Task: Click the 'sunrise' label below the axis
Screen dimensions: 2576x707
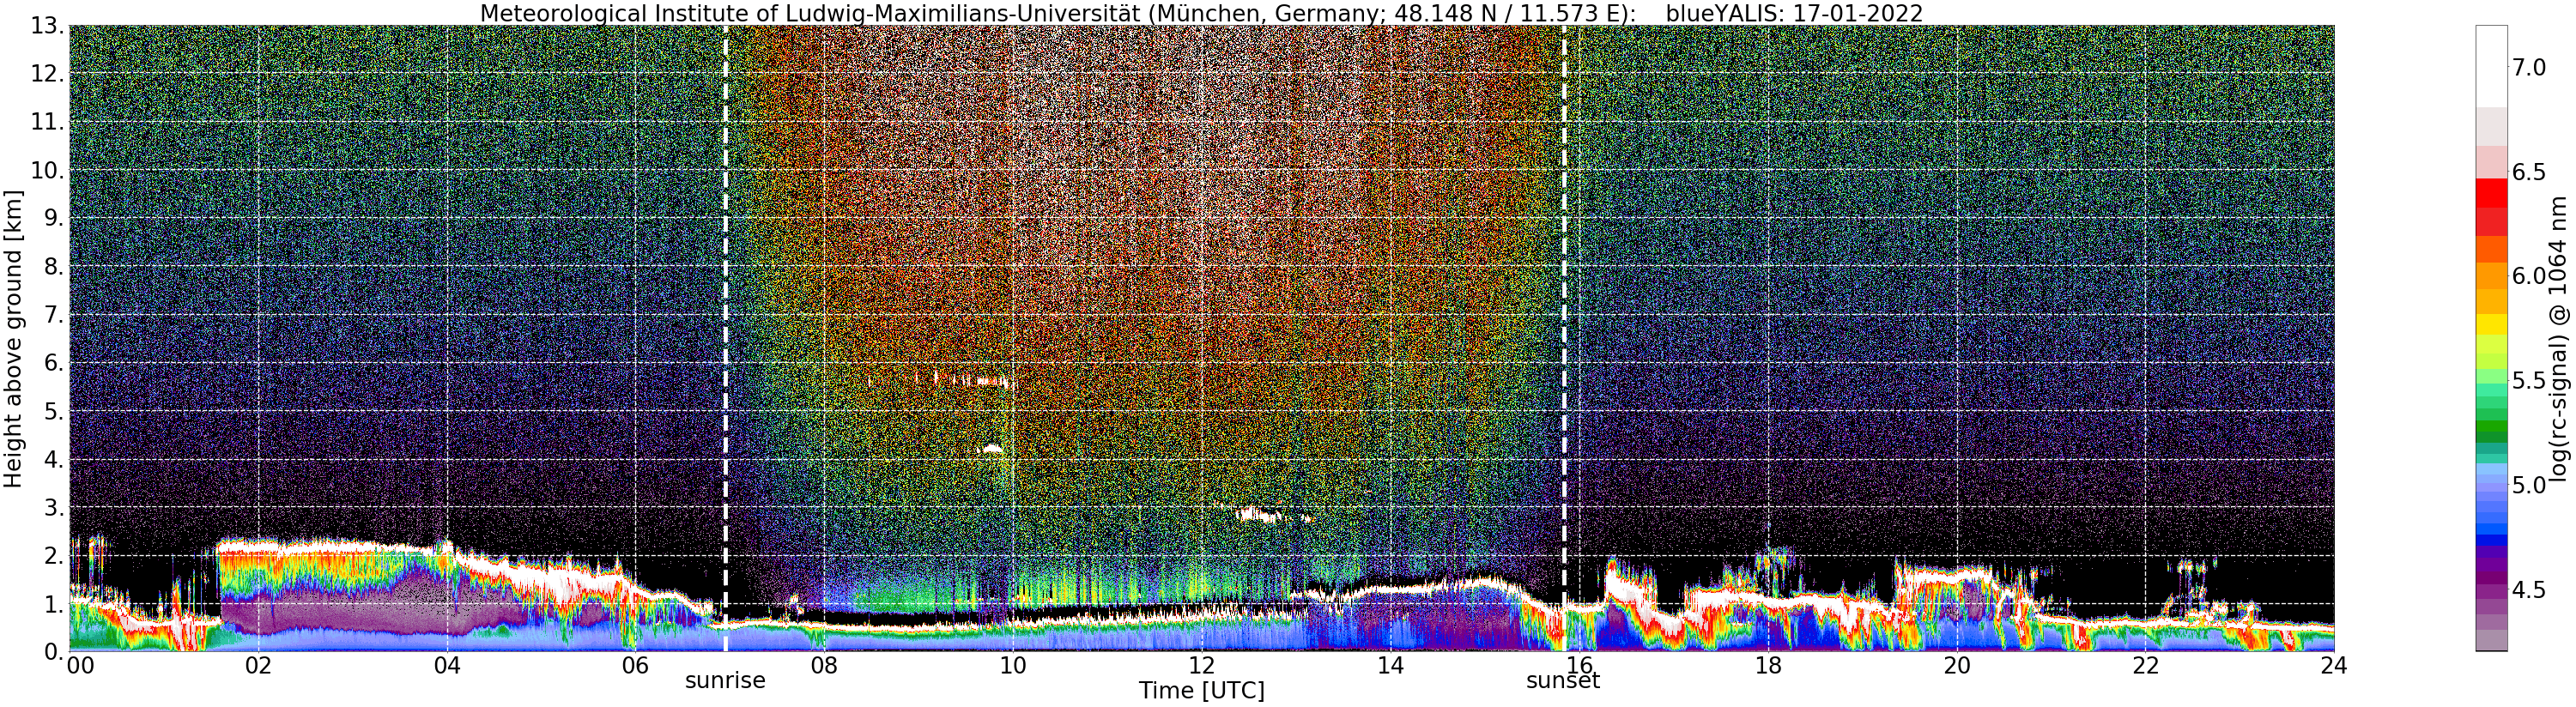Action: [x=725, y=681]
